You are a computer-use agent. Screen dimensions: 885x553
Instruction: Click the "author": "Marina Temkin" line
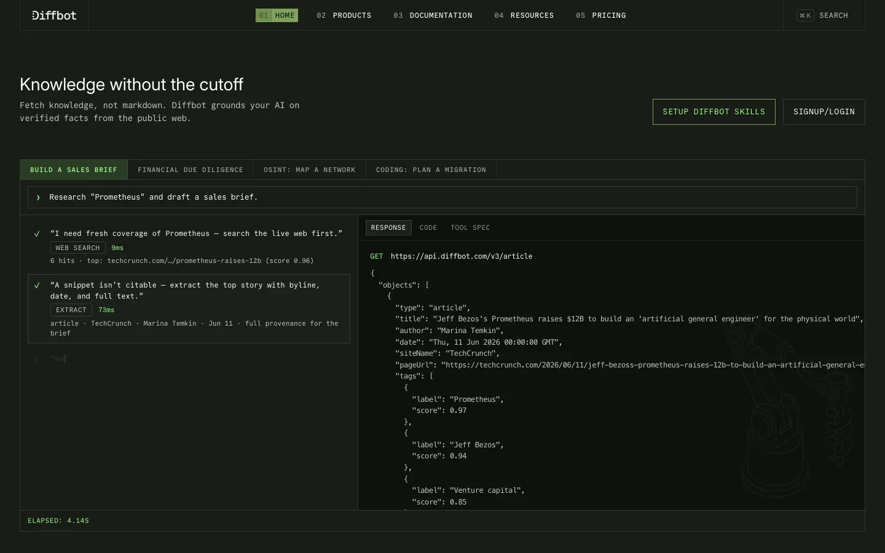[x=449, y=331]
